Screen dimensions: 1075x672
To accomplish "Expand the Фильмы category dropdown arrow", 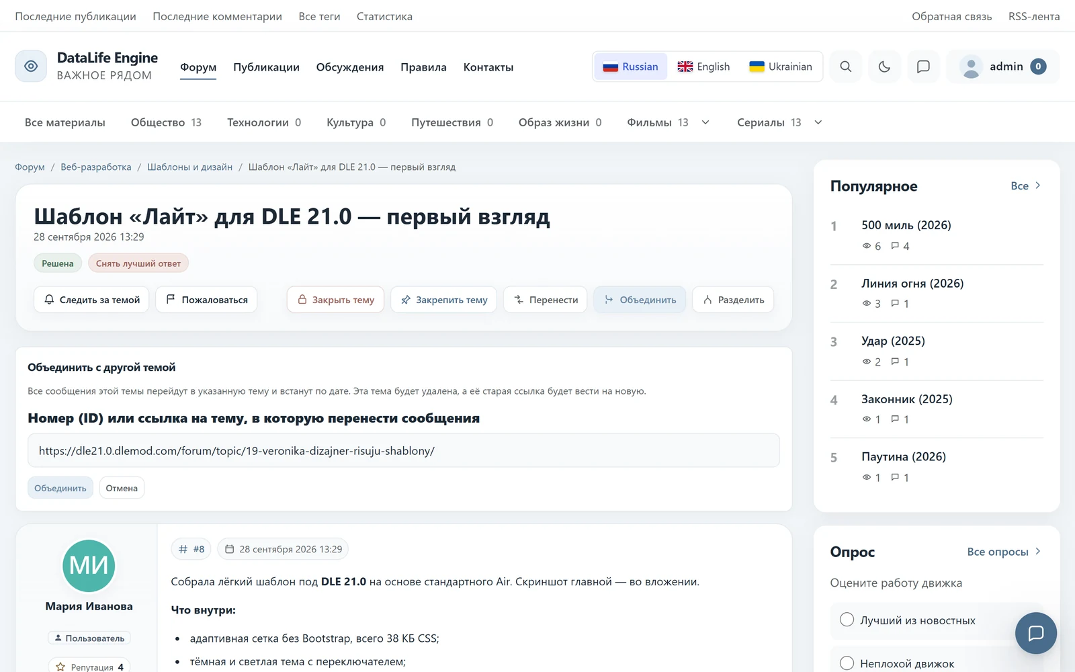I will pyautogui.click(x=705, y=122).
